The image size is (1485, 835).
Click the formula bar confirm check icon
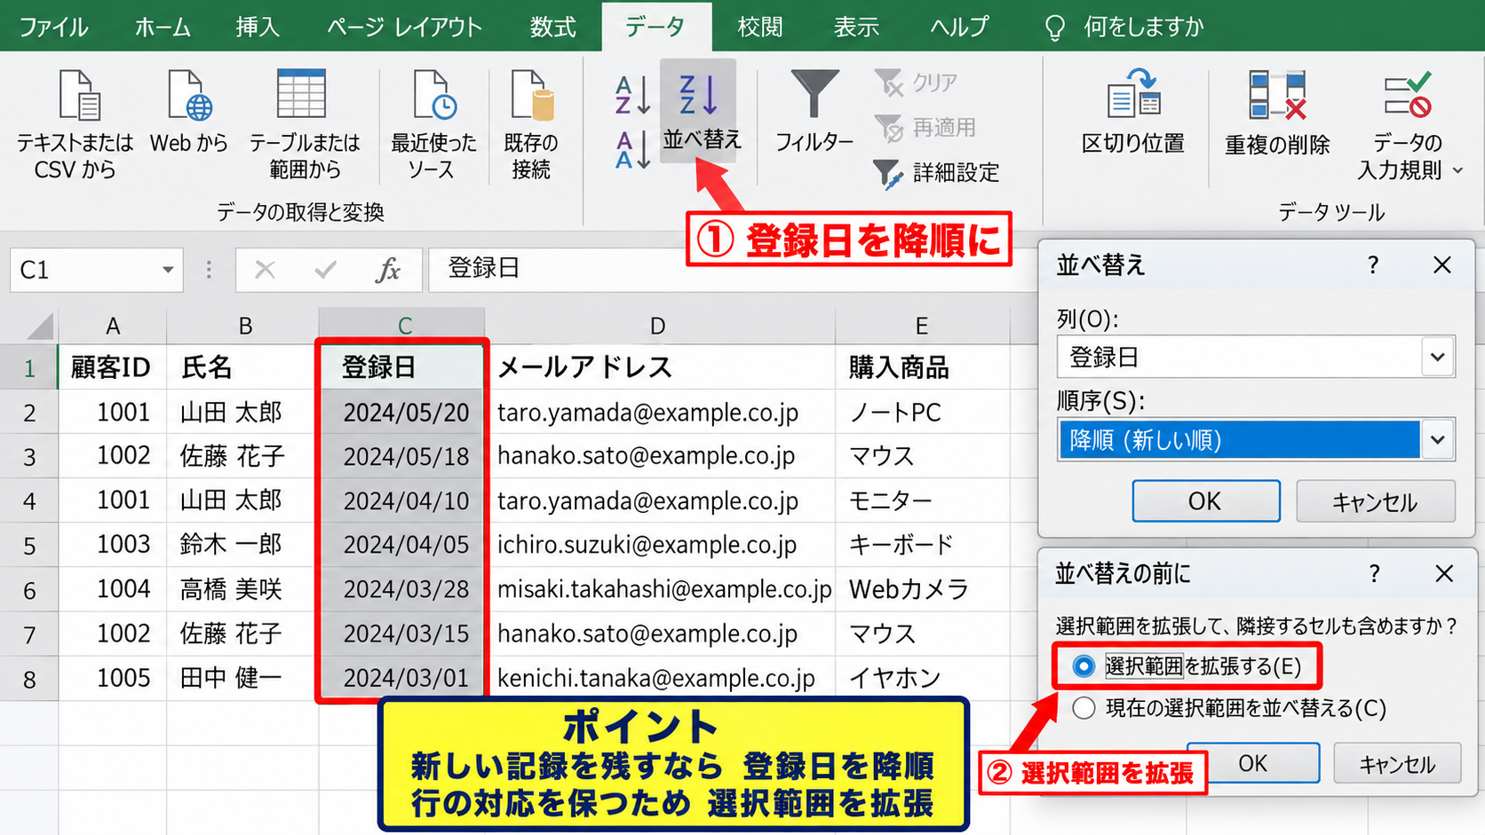[326, 269]
